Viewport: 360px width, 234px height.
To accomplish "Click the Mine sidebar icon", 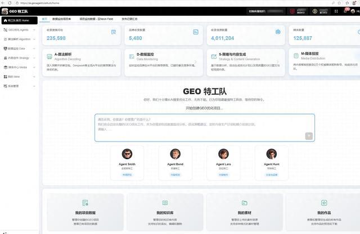I will 5,77.
